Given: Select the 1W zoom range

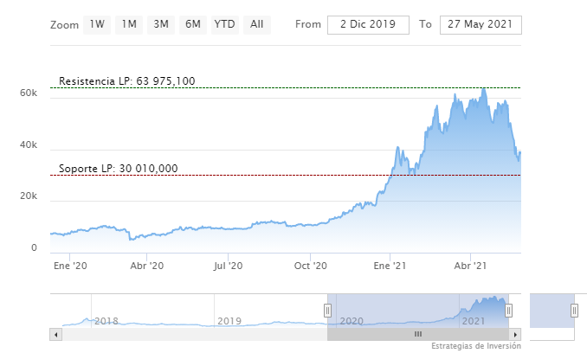Looking at the screenshot, I should (97, 24).
